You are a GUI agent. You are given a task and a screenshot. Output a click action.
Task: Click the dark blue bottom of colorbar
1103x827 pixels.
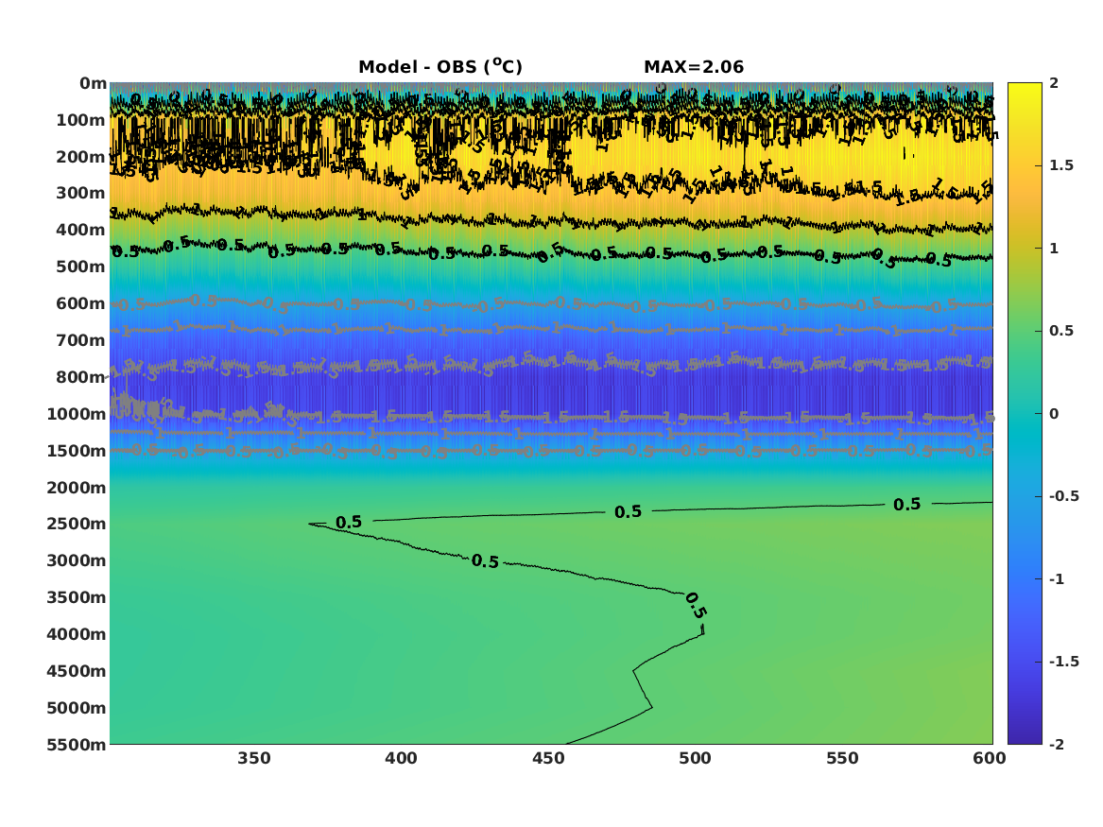click(x=1025, y=738)
